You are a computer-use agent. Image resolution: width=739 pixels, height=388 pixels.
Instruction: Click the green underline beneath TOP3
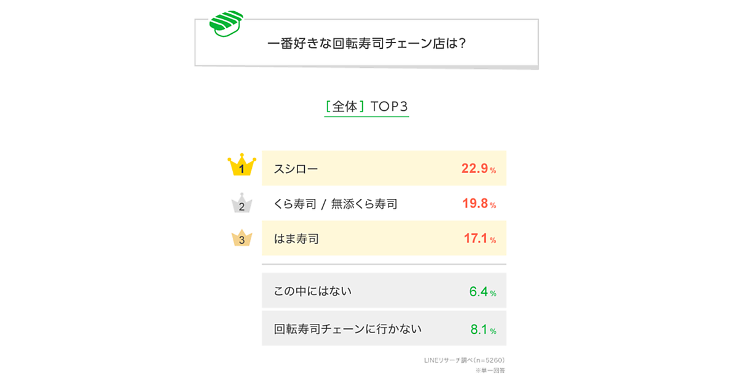[x=366, y=116]
